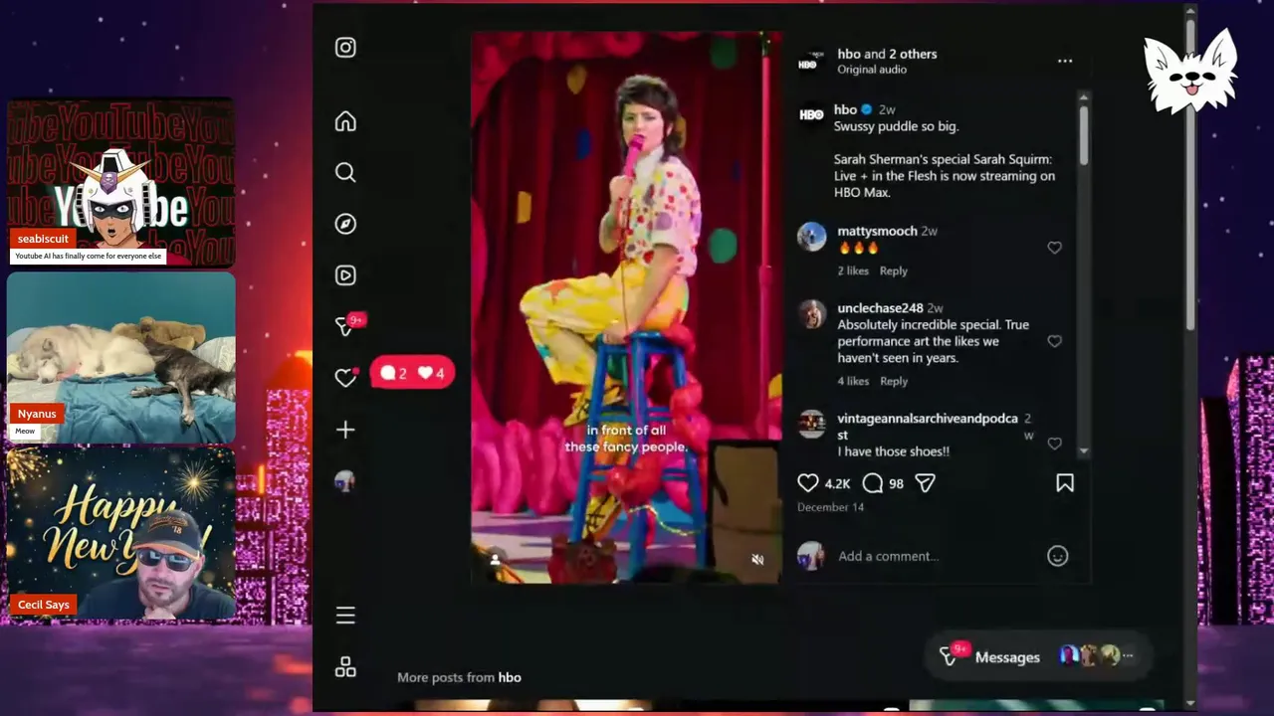Viewport: 1274px width, 716px height.
Task: Open the Original audio link
Action: [872, 70]
